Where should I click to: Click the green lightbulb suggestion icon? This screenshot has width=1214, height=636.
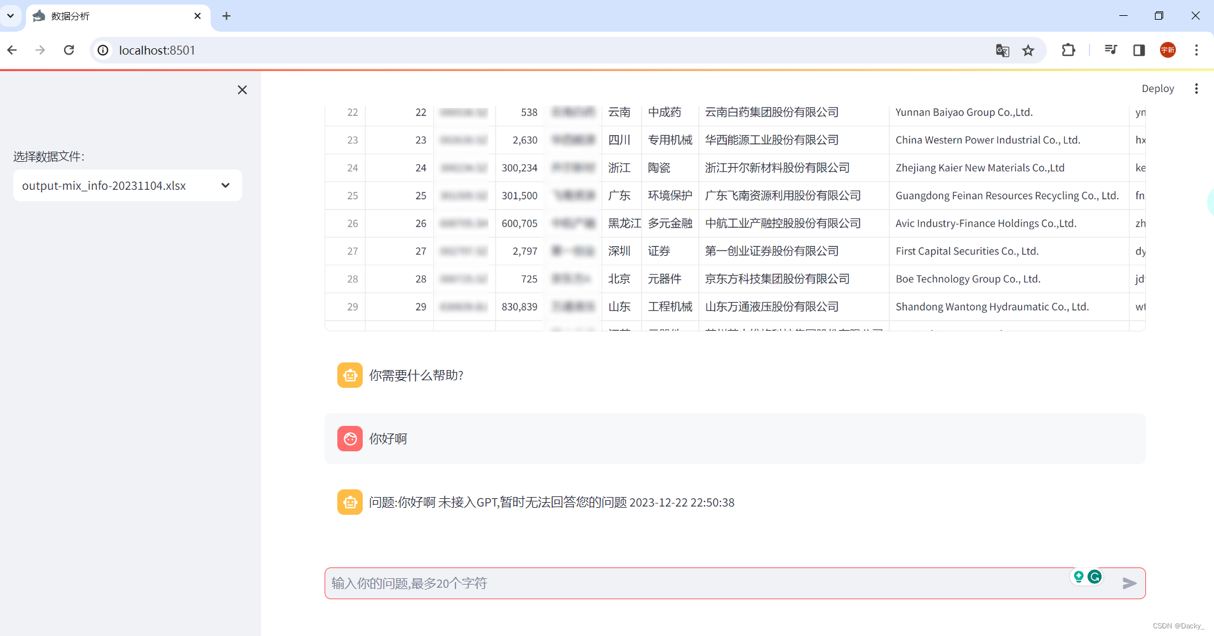(1078, 576)
